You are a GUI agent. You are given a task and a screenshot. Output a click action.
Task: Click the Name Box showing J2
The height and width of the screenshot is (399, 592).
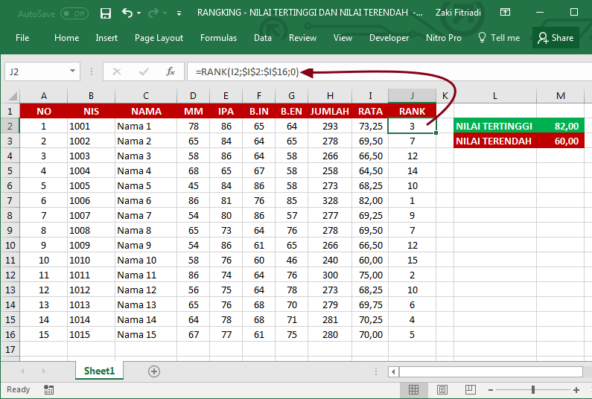(36, 71)
